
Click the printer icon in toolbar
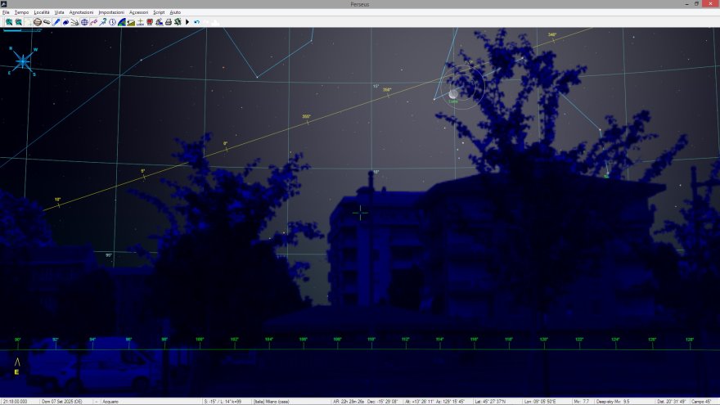(169, 22)
